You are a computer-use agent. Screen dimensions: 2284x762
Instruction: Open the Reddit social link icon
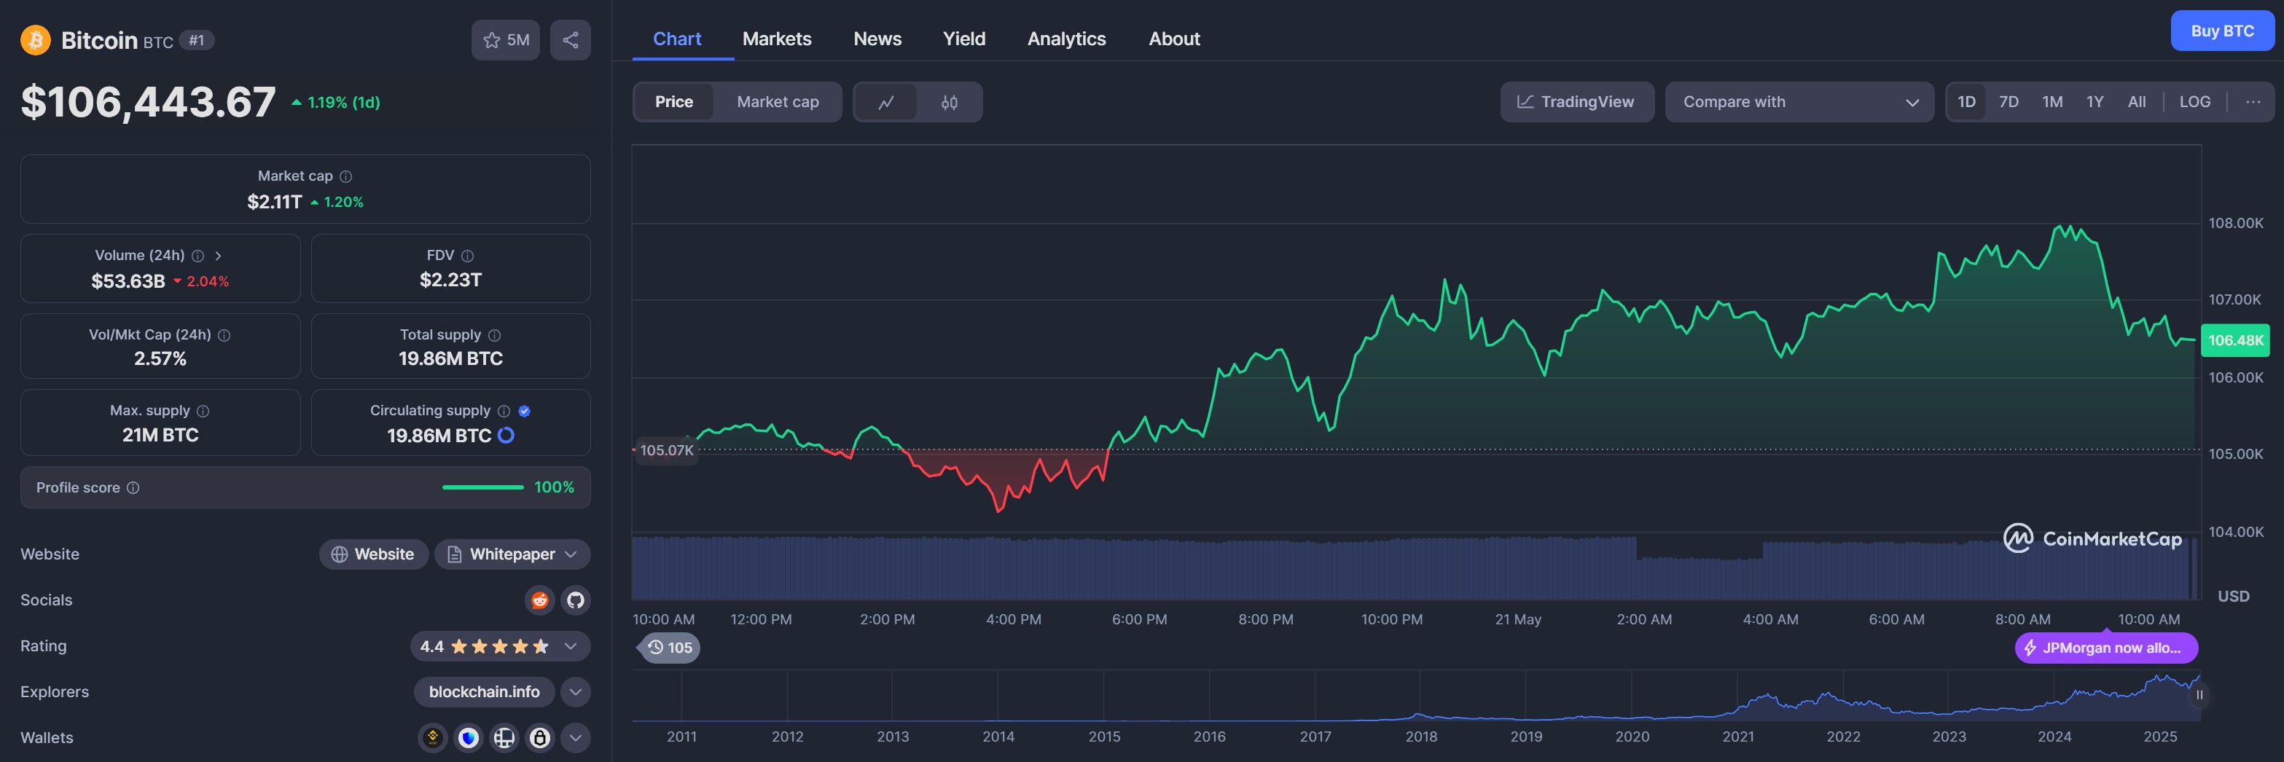[539, 600]
